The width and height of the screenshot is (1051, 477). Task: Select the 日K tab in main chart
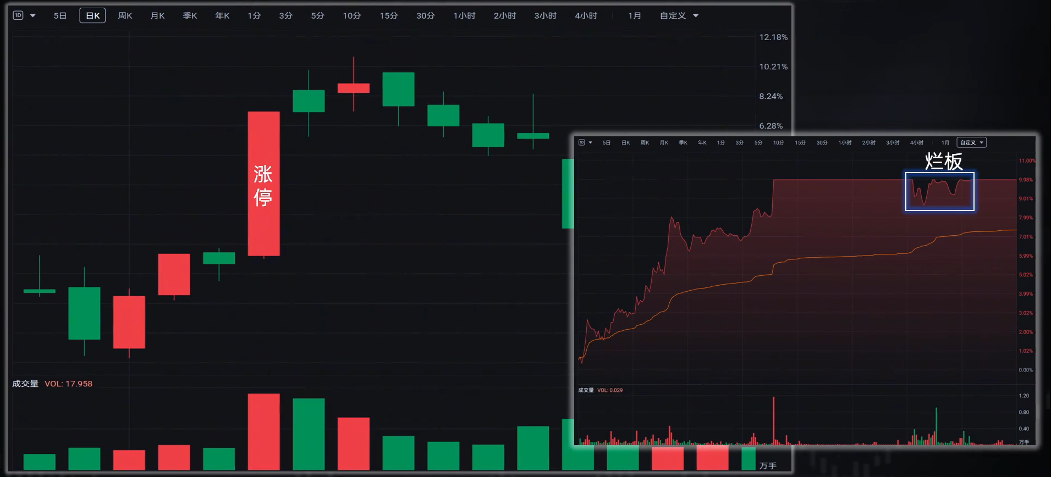tap(92, 15)
